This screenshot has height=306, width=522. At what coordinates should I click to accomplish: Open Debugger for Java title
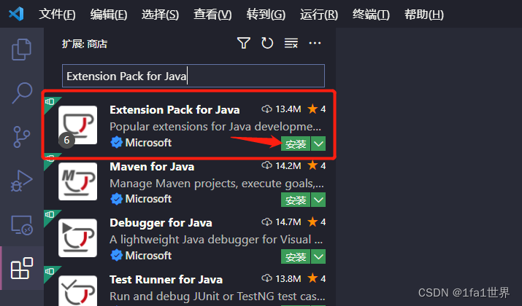[x=161, y=223]
